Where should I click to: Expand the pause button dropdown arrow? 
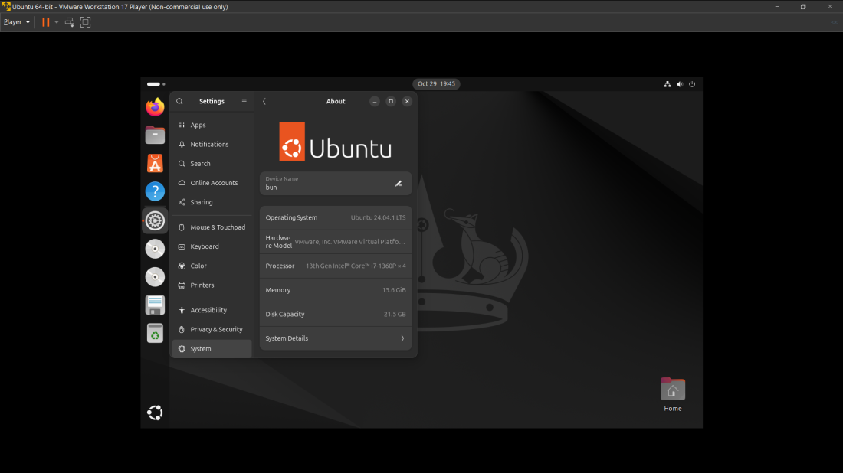(x=57, y=22)
